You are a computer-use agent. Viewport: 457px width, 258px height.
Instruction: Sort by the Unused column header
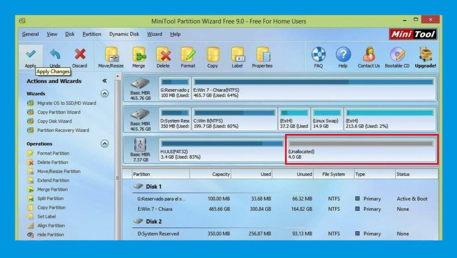pyautogui.click(x=293, y=174)
